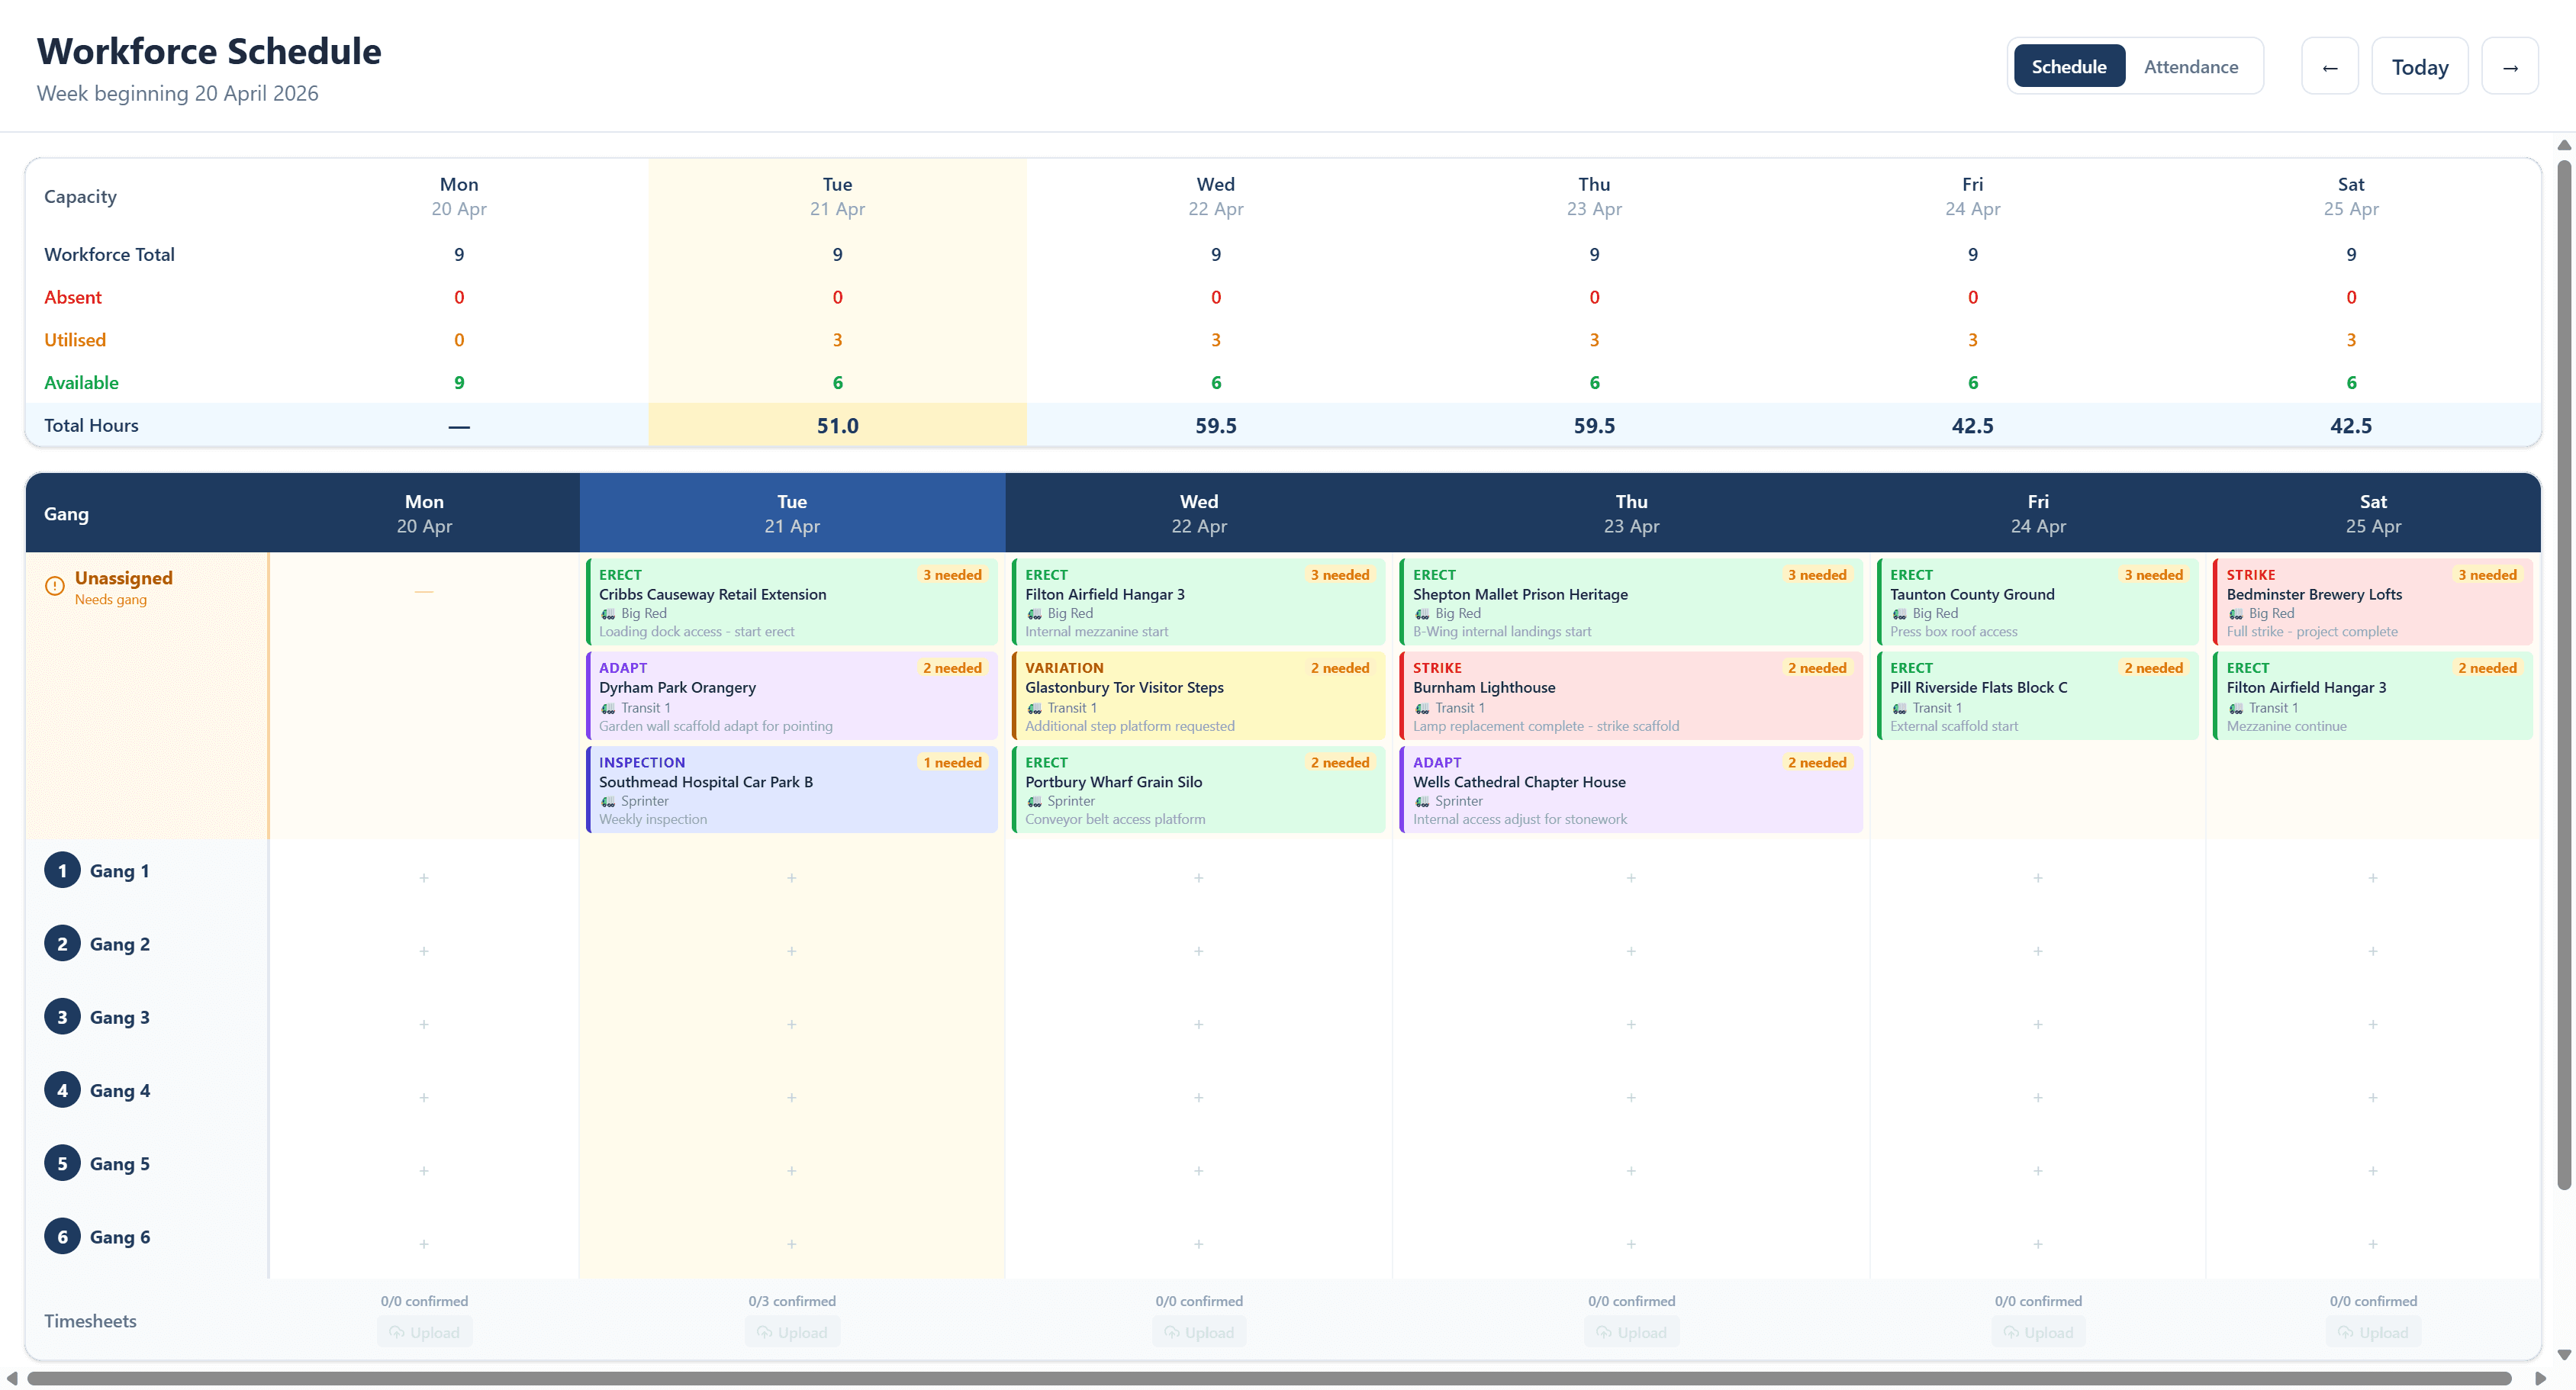Click the horizontal scrollbar
This screenshot has height=1390, width=2576.
(1270, 1378)
